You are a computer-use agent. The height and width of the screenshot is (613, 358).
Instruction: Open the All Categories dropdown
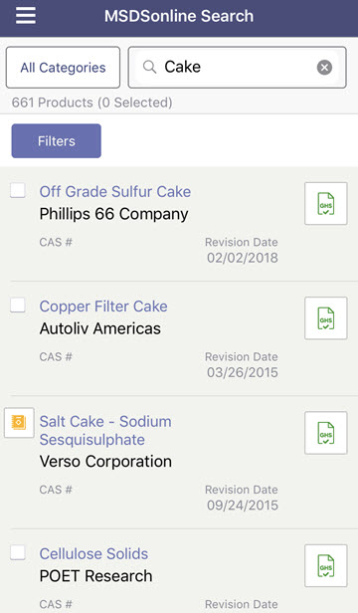click(x=63, y=68)
